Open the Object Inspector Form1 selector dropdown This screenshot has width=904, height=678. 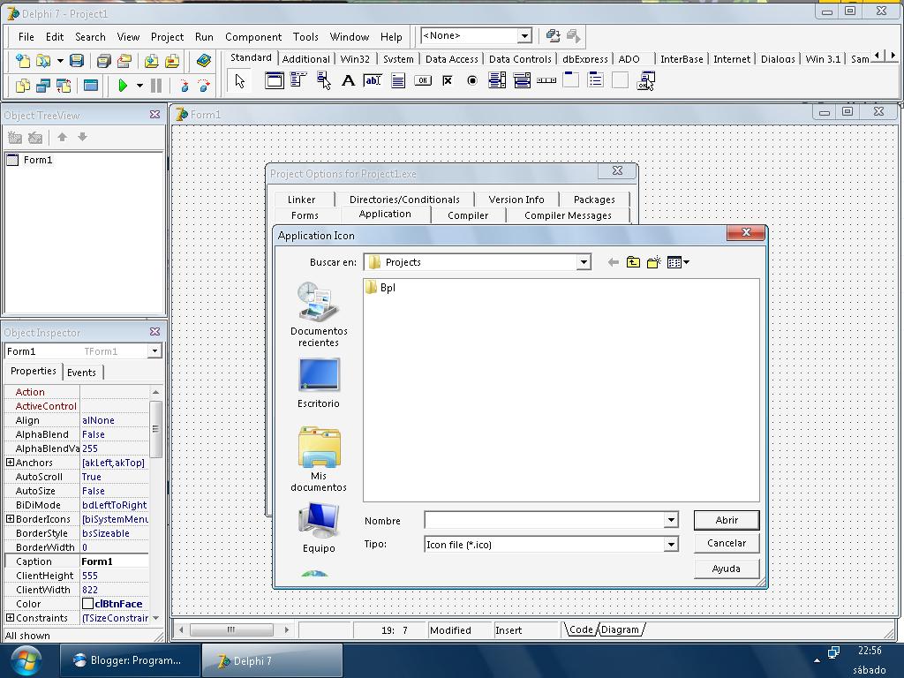tap(154, 351)
